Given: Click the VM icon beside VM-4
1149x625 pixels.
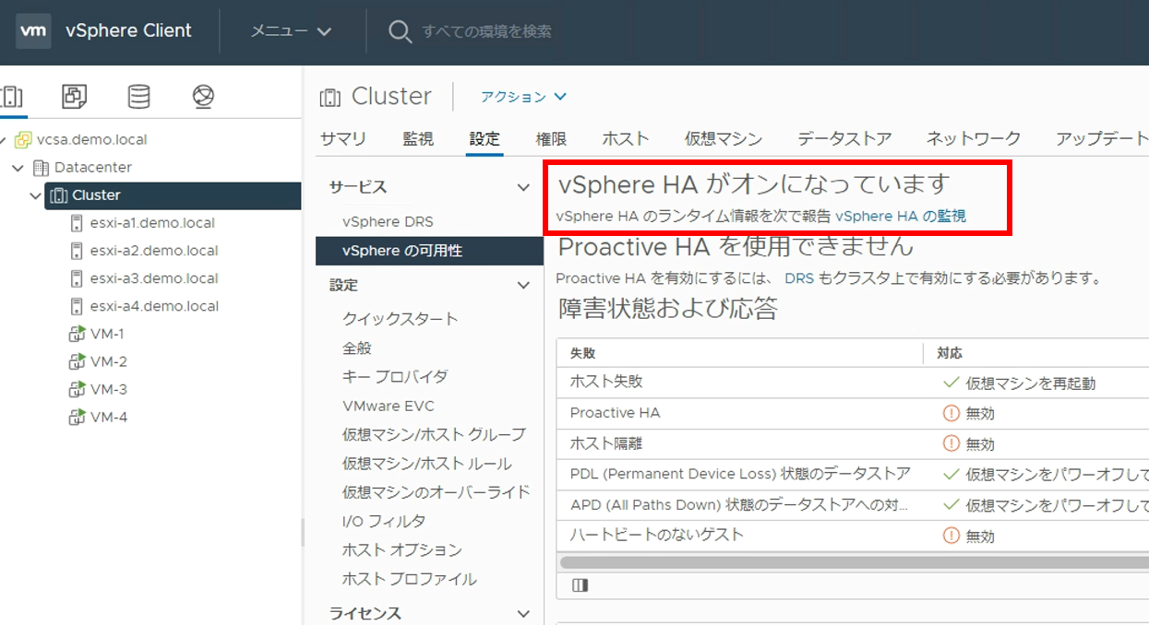Looking at the screenshot, I should click(x=77, y=417).
